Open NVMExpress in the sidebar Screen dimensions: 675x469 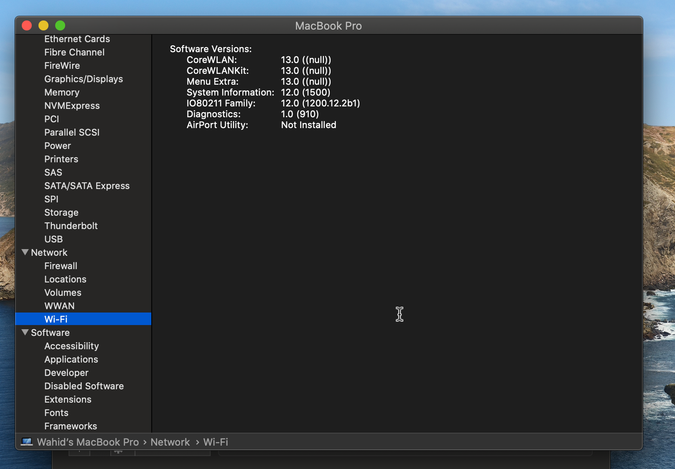pos(72,106)
